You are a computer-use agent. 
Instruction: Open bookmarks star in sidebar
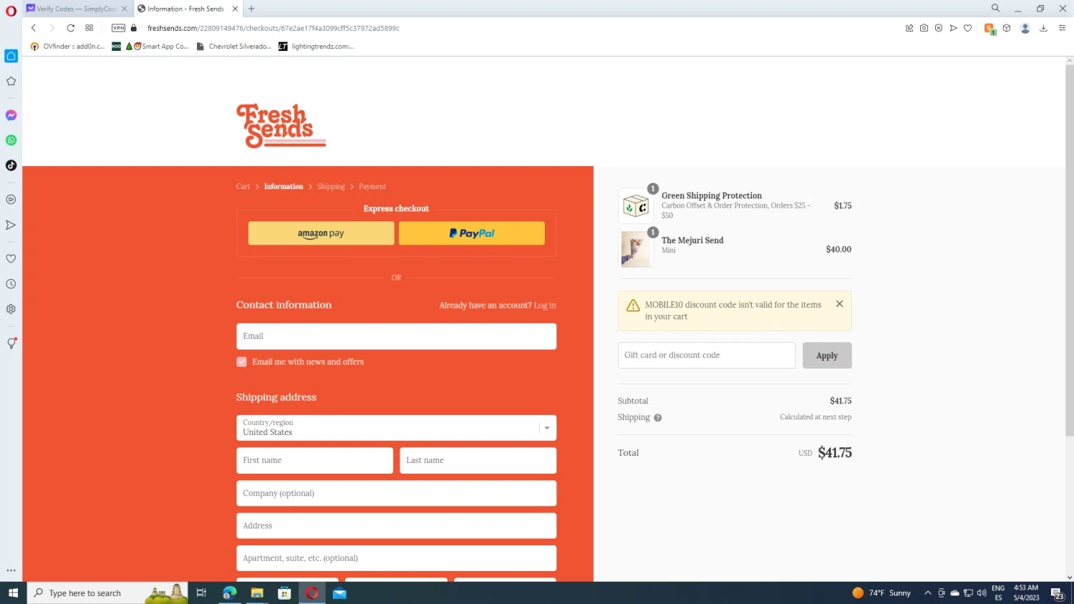[11, 81]
